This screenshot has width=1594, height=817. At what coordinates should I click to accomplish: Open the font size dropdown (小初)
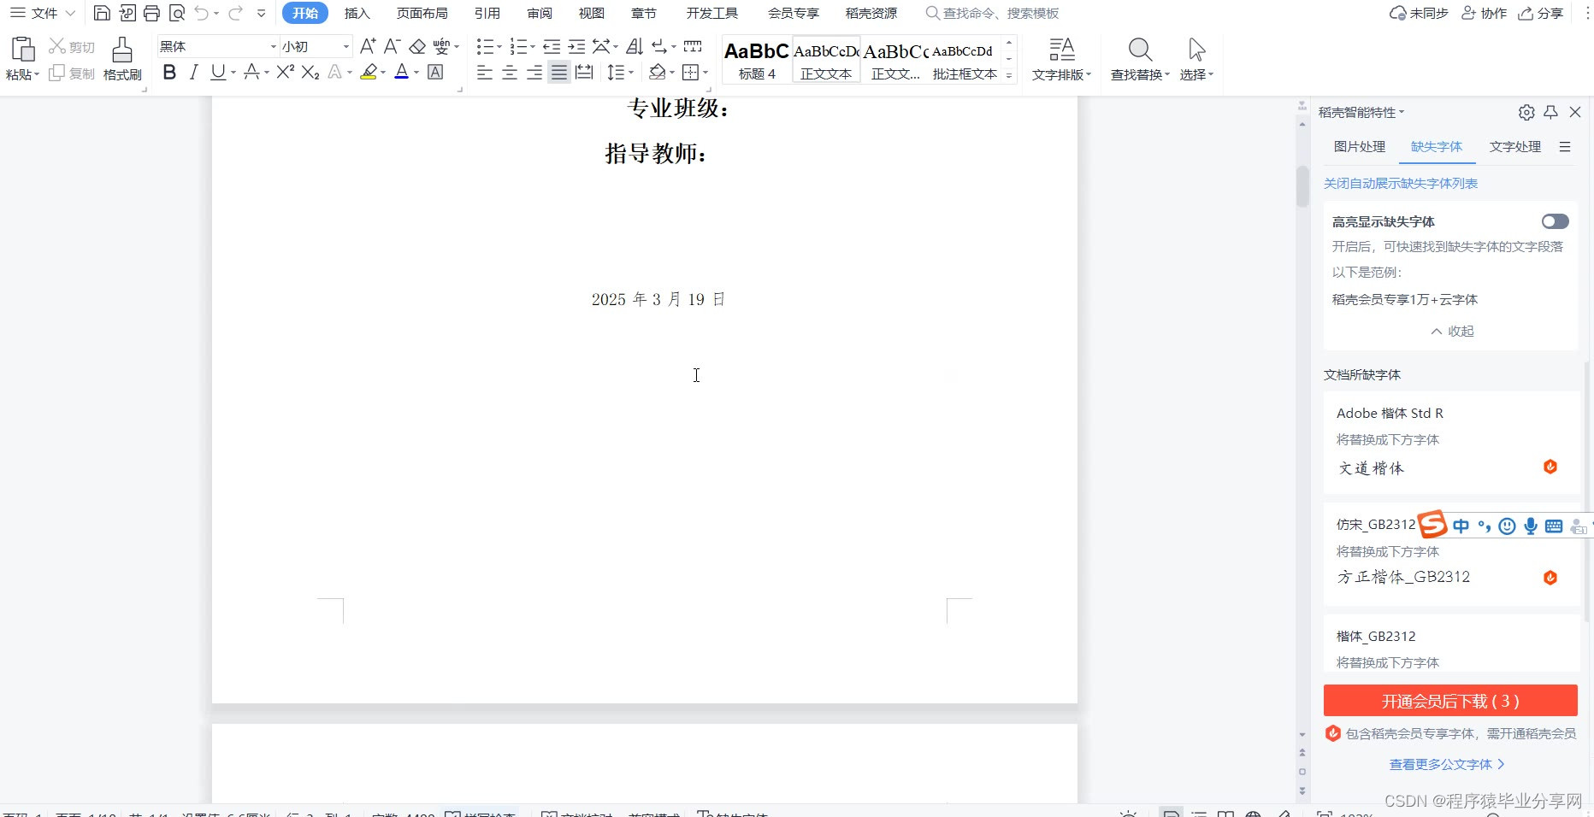(346, 46)
